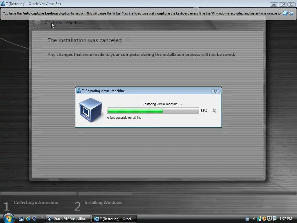The image size is (297, 223).
Task: Restore down the VirtualBox VM window
Action: tap(282, 4)
